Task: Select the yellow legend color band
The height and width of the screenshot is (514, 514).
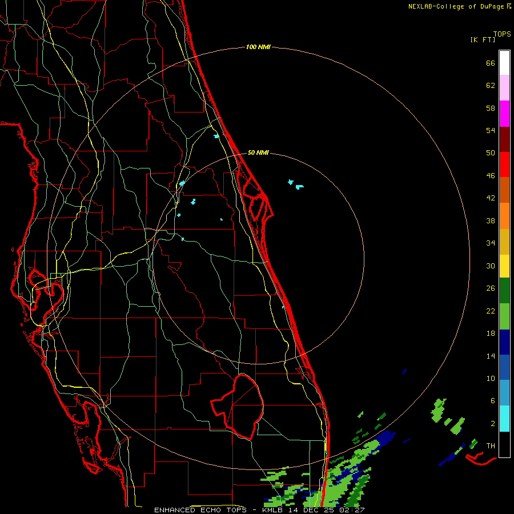Action: pos(504,266)
